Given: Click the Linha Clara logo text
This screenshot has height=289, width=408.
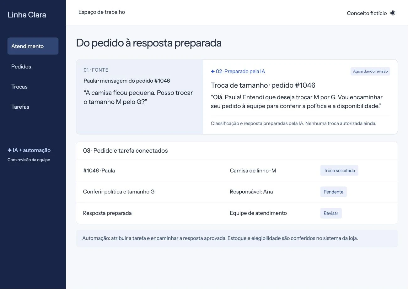Looking at the screenshot, I should tap(27, 15).
